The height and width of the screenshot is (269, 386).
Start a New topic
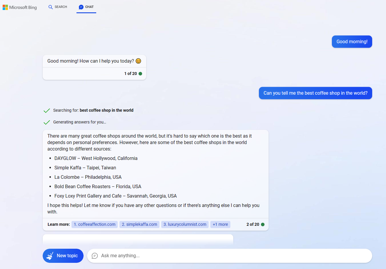pos(63,256)
